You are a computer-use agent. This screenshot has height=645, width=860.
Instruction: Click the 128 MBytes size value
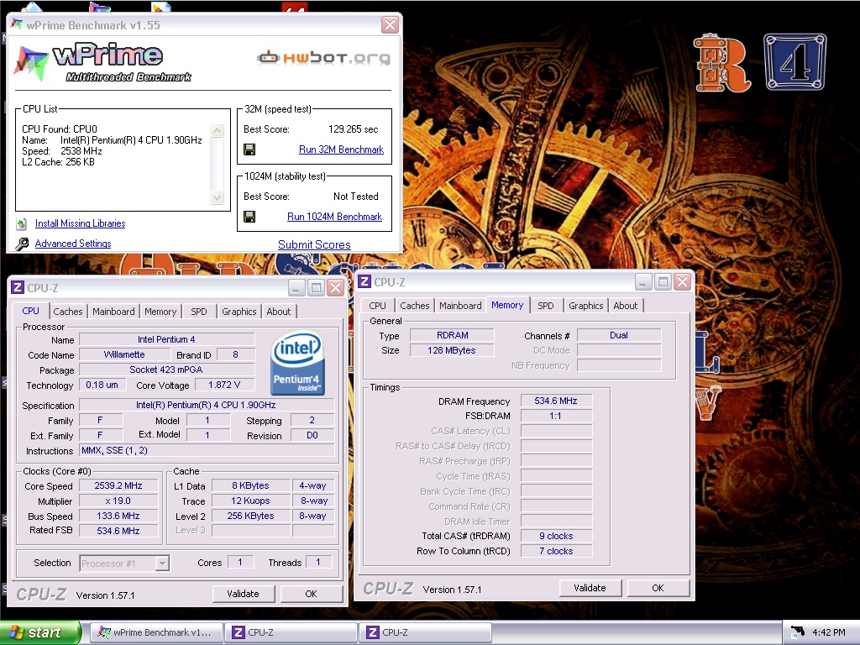452,350
